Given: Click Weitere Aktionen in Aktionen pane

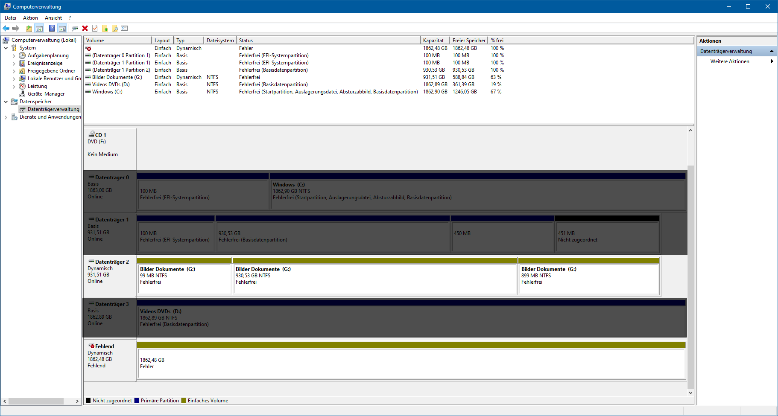Looking at the screenshot, I should tap(730, 61).
